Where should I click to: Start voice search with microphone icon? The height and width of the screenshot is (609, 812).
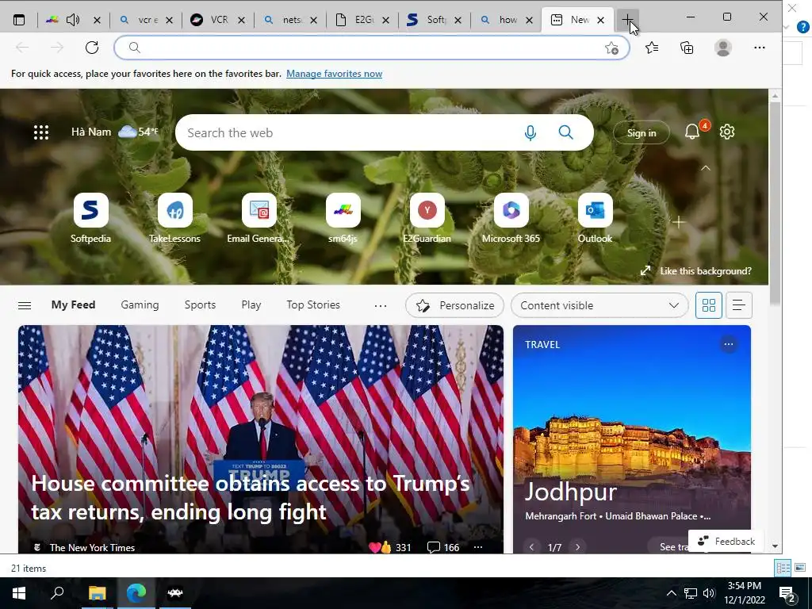click(x=530, y=133)
